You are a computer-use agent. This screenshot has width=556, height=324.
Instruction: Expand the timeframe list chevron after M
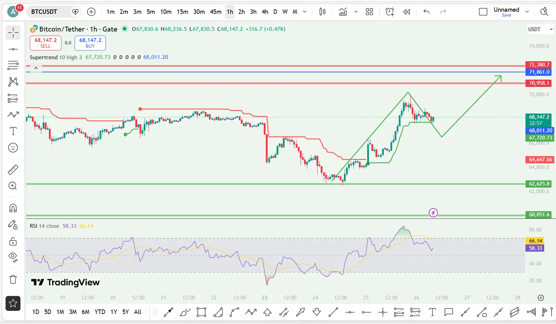click(305, 12)
